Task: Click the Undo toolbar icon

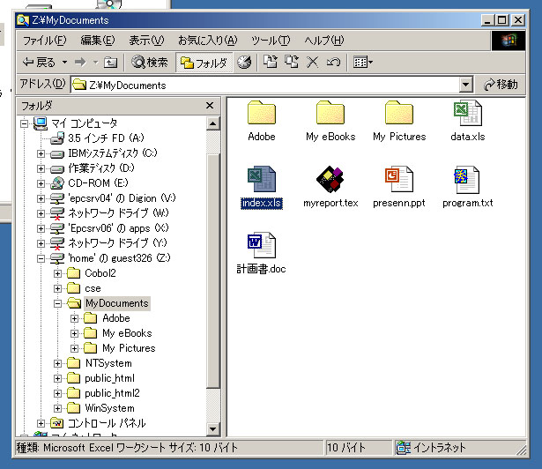Action: 333,63
